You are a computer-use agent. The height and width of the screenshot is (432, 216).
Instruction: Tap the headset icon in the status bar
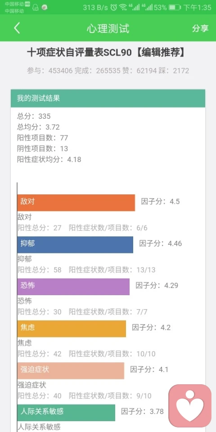36,8
